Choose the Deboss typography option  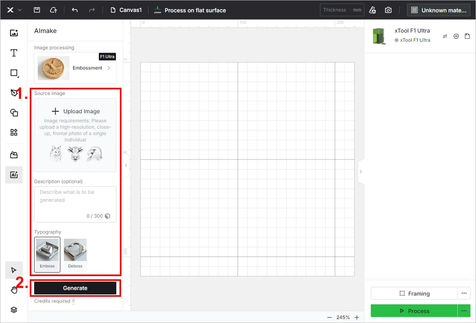pos(75,254)
